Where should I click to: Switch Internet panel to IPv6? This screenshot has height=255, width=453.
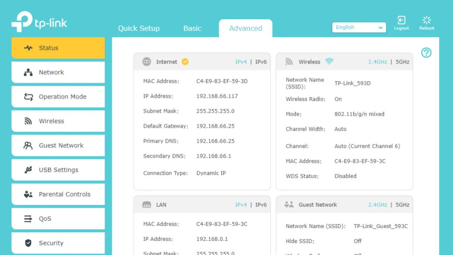[261, 62]
